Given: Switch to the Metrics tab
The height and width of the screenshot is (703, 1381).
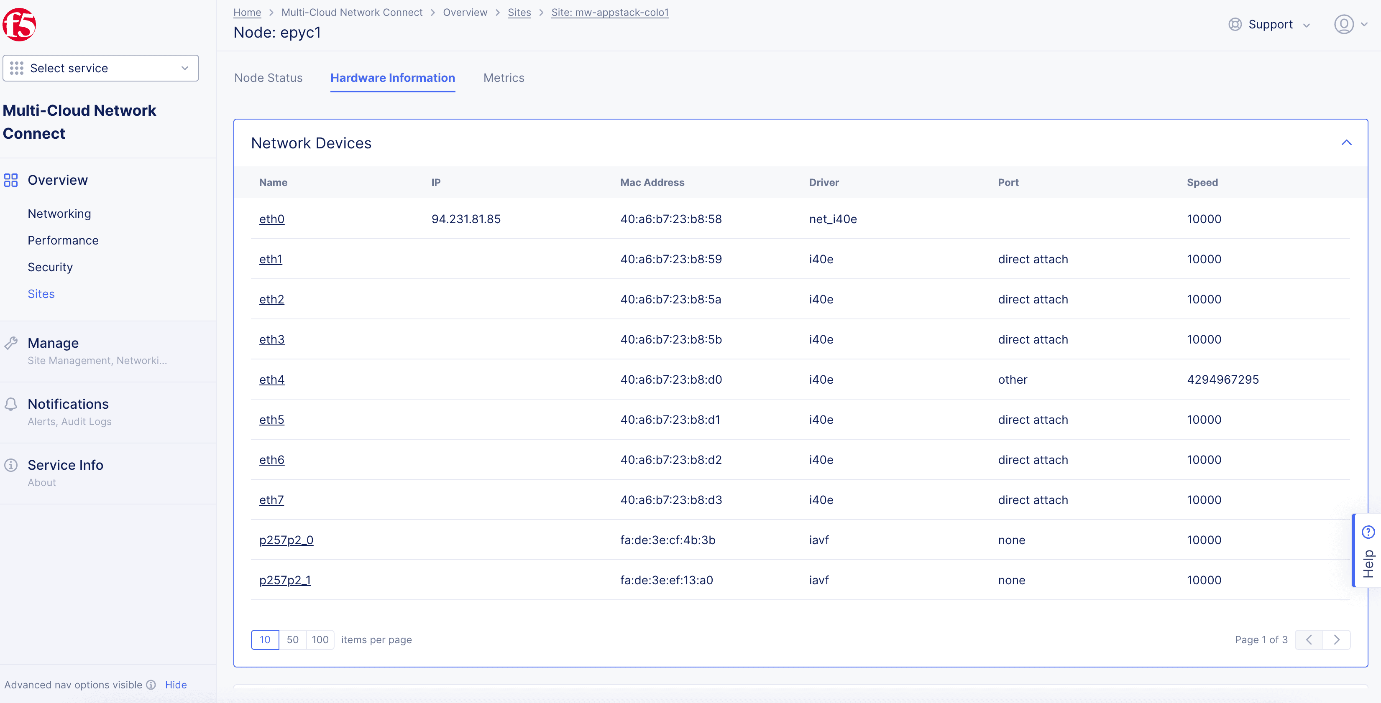Looking at the screenshot, I should (x=504, y=78).
